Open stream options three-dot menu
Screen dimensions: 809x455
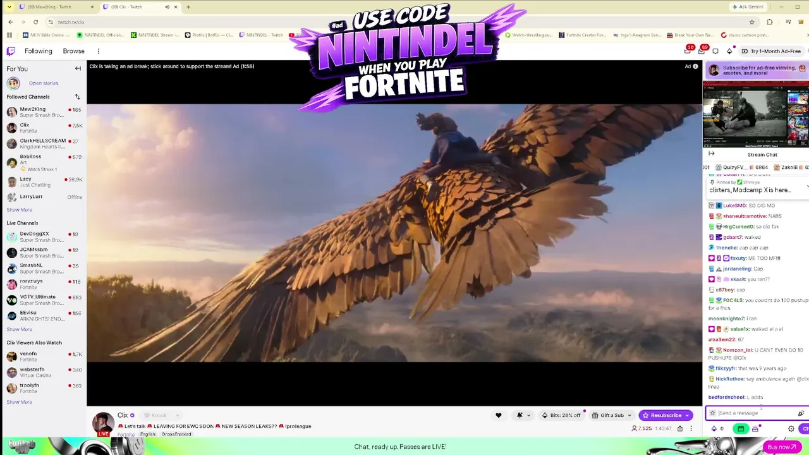691,428
